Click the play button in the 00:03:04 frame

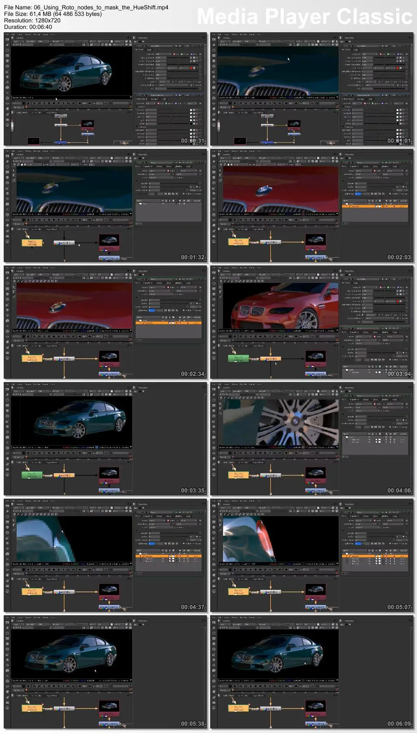click(271, 336)
